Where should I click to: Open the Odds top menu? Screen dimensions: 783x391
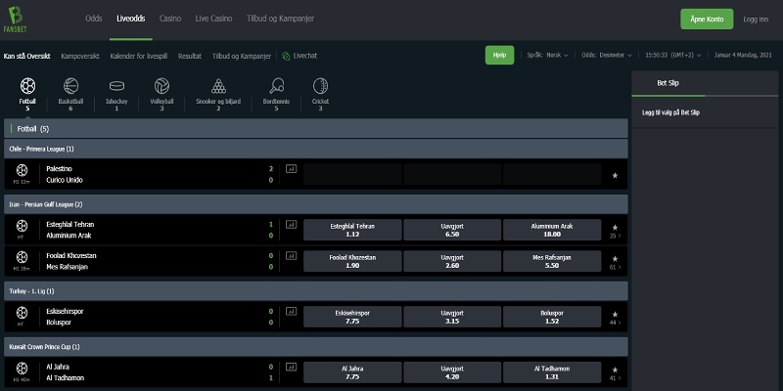tap(93, 19)
